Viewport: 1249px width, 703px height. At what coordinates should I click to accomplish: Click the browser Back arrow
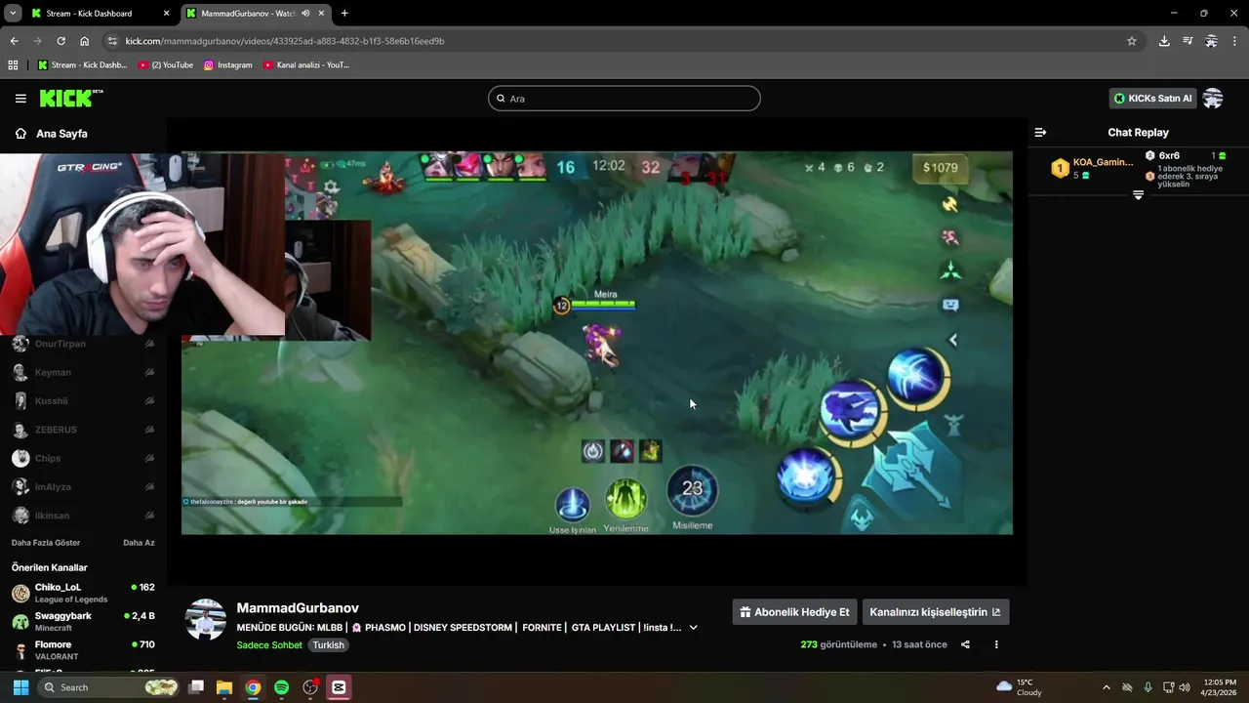tap(14, 41)
